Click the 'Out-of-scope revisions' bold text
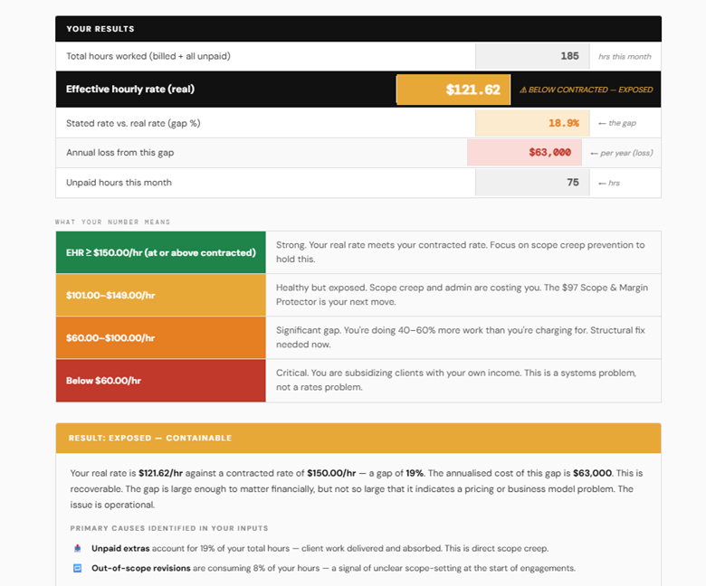The height and width of the screenshot is (586, 706). 140,568
